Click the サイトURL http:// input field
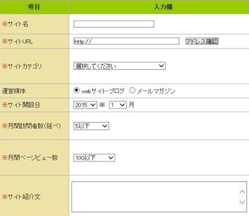 (126, 41)
